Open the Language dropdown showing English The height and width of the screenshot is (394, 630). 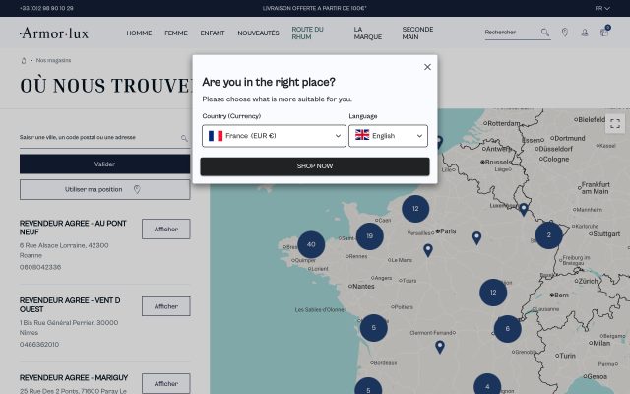[x=388, y=136]
